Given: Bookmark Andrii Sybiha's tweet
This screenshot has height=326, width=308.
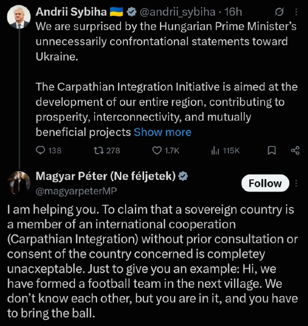Looking at the screenshot, I should click(x=272, y=150).
